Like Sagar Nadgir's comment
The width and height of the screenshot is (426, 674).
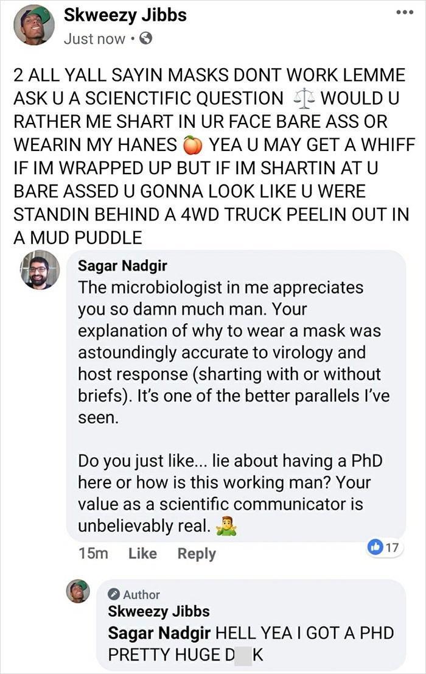coord(142,553)
